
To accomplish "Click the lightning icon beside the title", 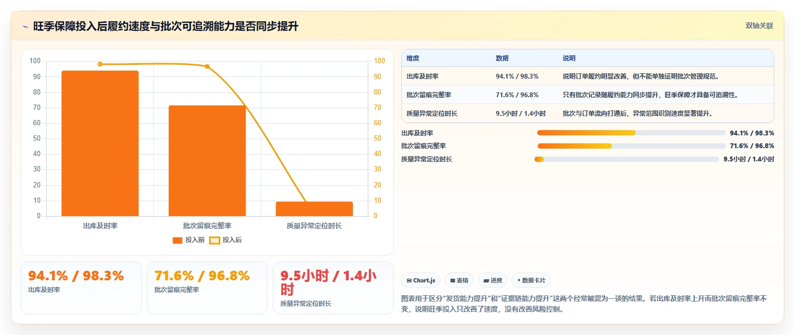I will click(x=25, y=26).
